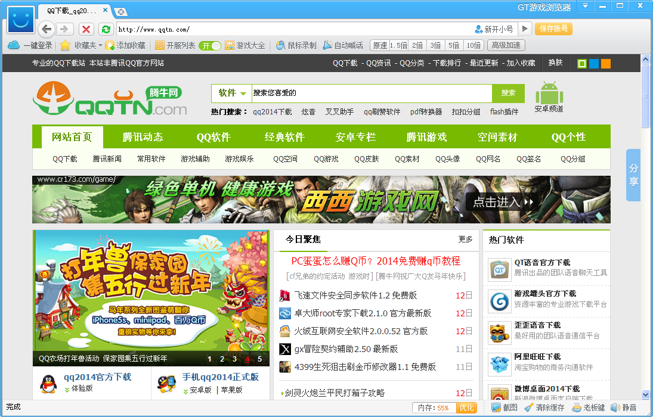Click 优化 memory optimize button
Screen dimensions: 653x417
pos(466,408)
